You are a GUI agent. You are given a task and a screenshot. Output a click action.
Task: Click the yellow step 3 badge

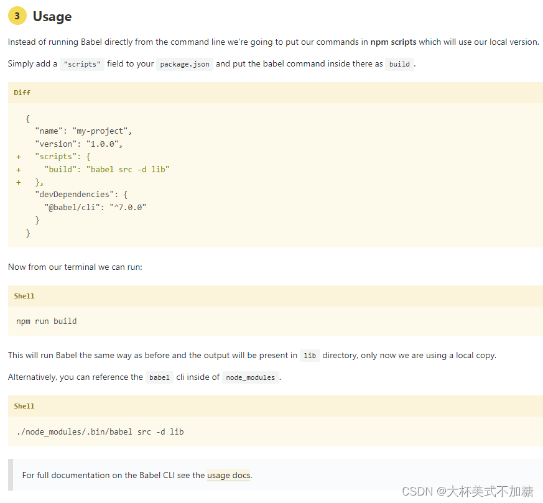(17, 16)
